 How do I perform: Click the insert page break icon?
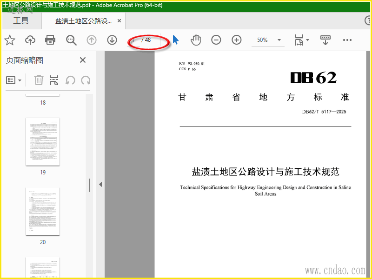tap(54, 80)
